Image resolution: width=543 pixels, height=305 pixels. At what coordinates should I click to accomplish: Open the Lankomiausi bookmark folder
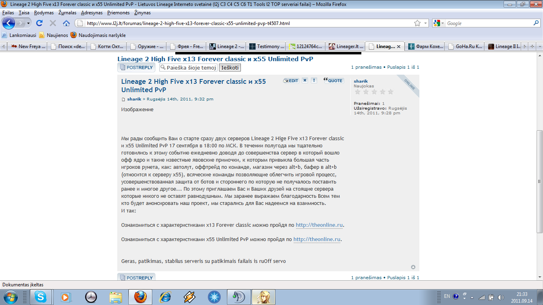pyautogui.click(x=19, y=35)
